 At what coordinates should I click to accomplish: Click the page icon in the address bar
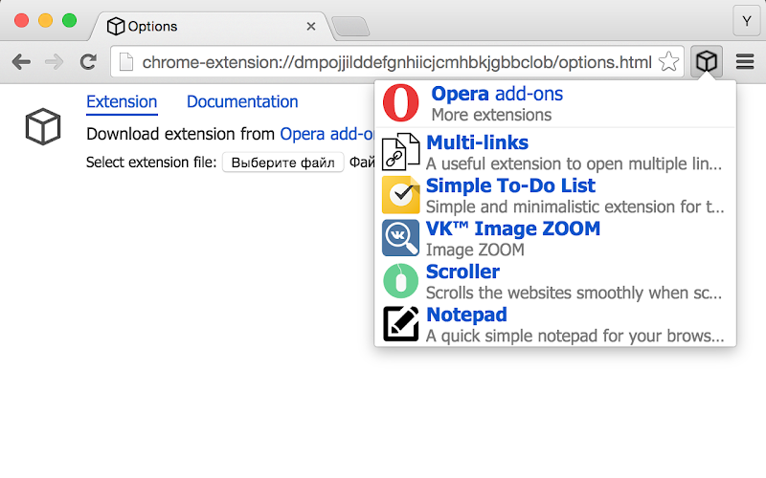126,62
